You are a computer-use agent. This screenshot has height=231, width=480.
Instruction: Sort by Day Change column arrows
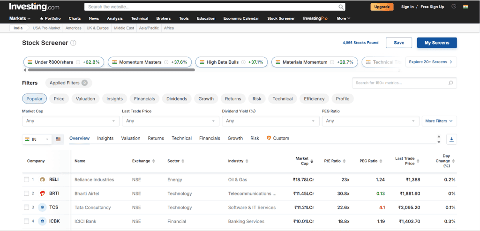coord(453,161)
